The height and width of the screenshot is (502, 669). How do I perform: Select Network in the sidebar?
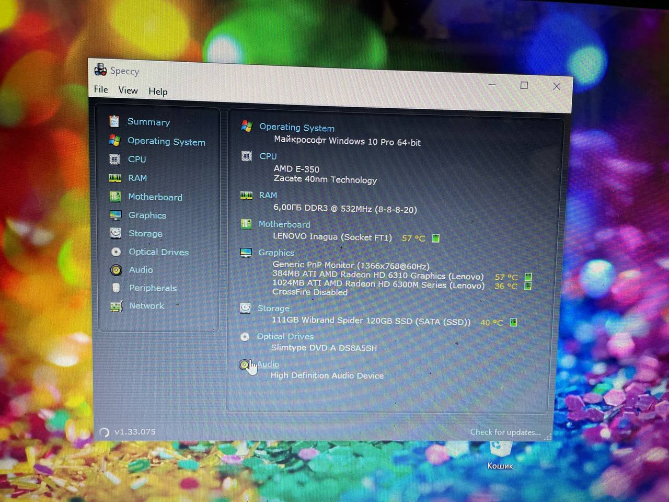coord(146,306)
